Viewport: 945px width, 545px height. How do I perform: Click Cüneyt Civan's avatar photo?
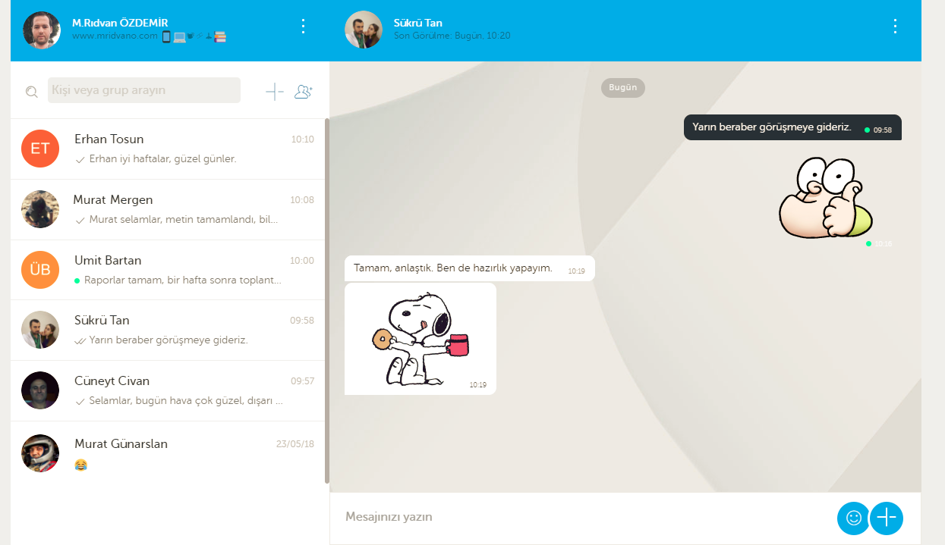coord(40,390)
